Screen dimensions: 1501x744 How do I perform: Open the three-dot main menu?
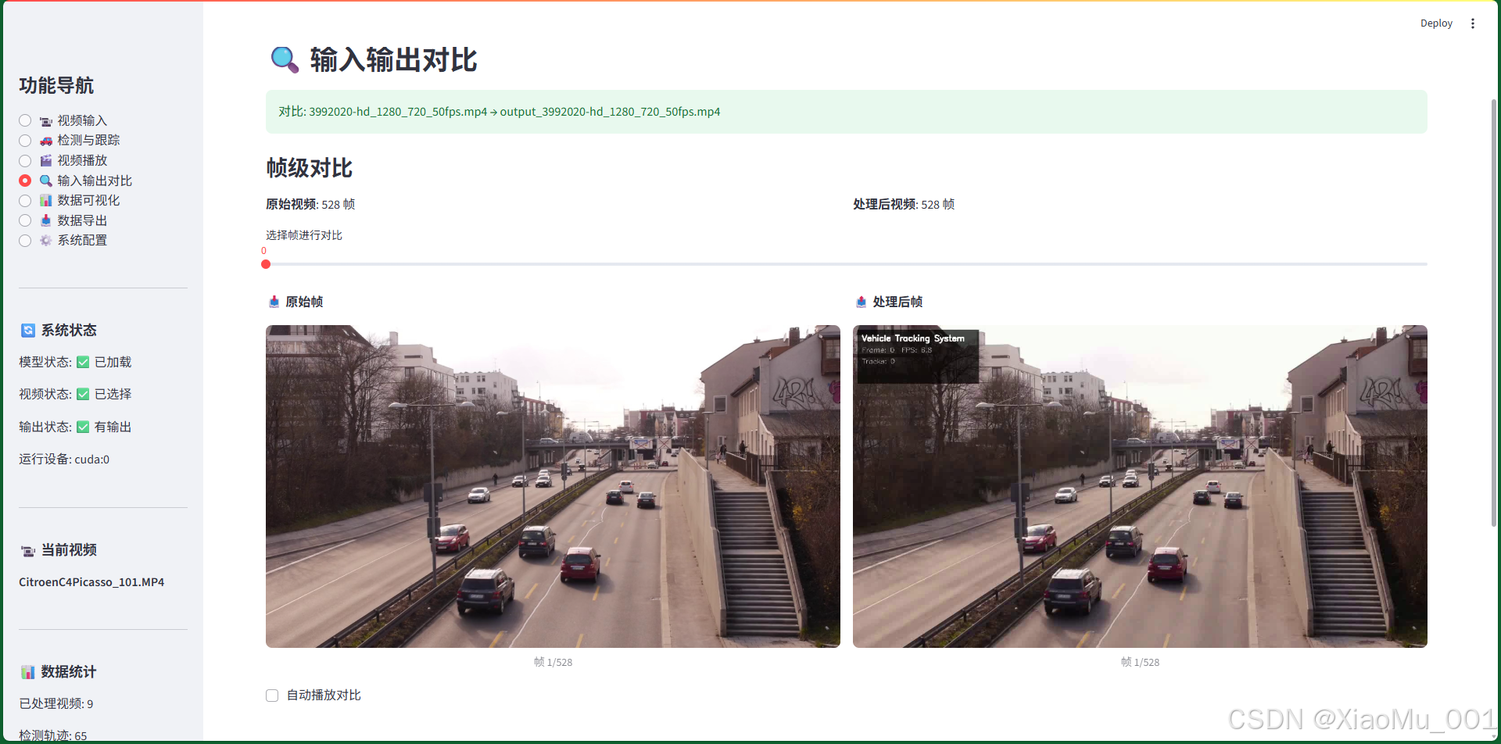(x=1473, y=23)
